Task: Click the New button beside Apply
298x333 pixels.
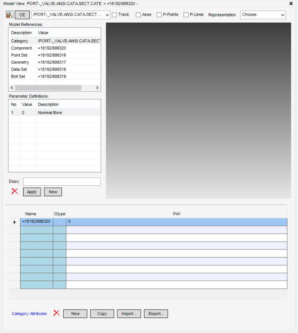Action: [53, 192]
